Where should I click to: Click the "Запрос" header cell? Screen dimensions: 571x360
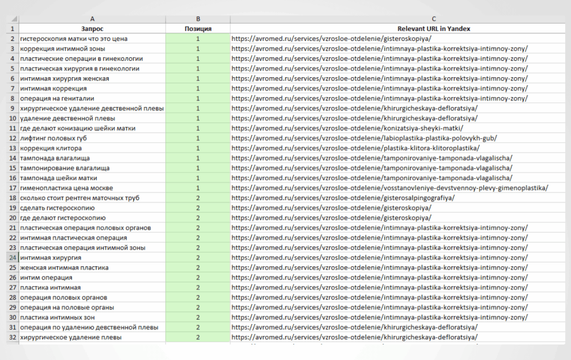(x=92, y=29)
